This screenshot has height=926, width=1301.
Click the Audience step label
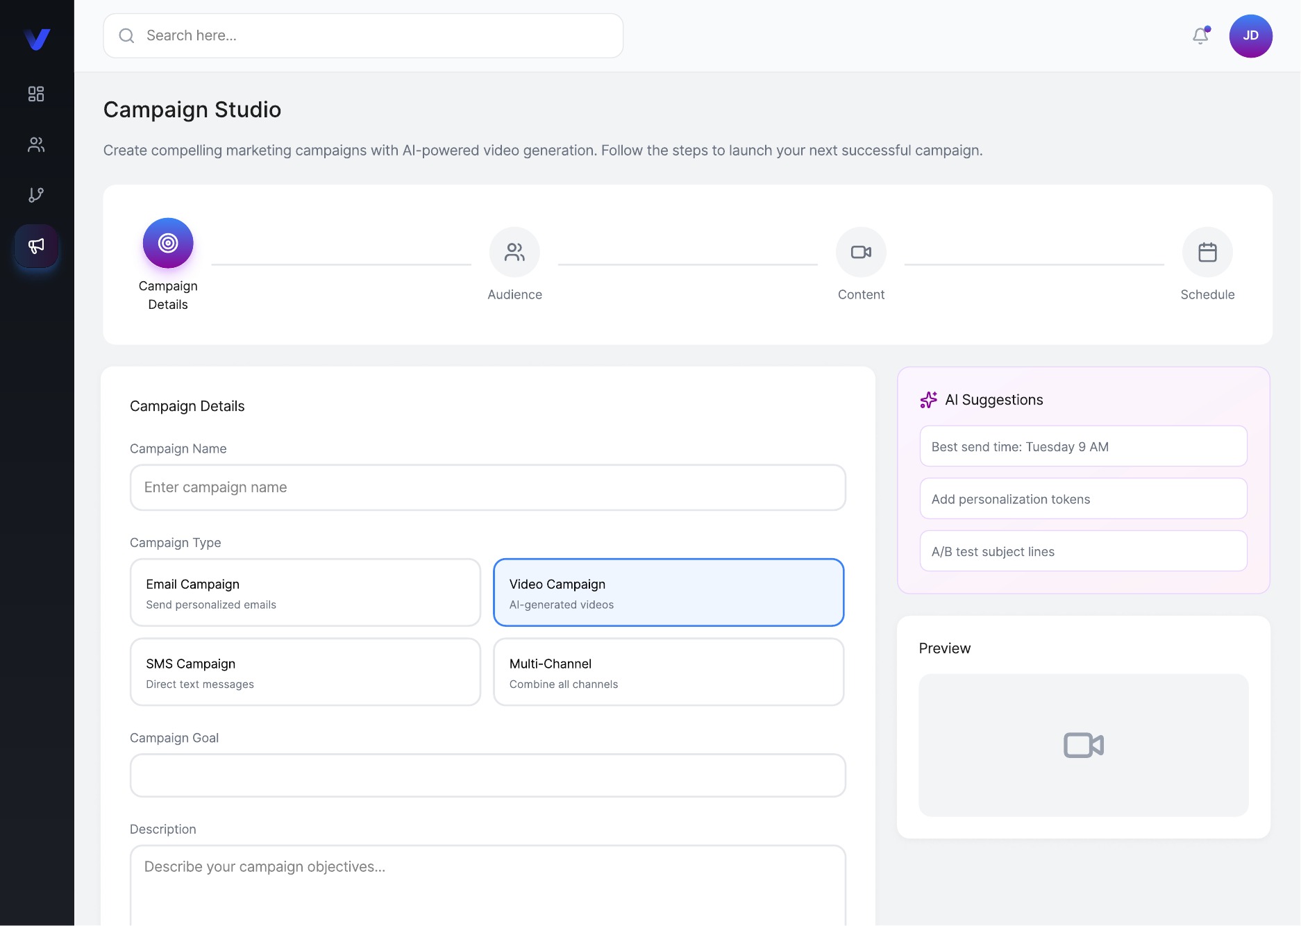514,294
